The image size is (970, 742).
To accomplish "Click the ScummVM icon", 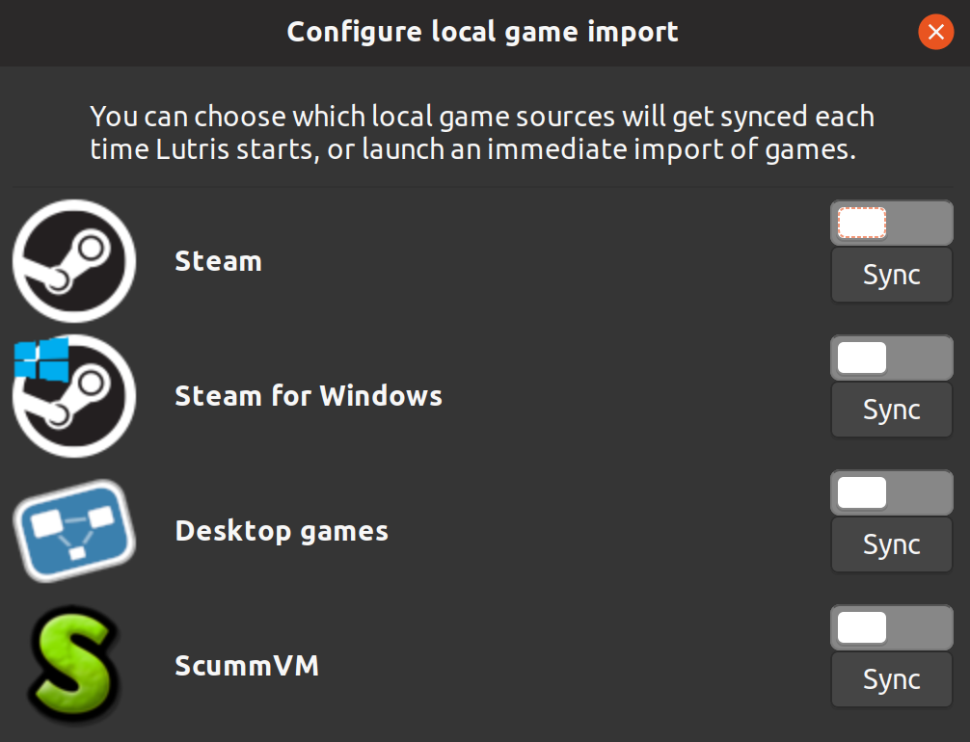I will (x=73, y=665).
